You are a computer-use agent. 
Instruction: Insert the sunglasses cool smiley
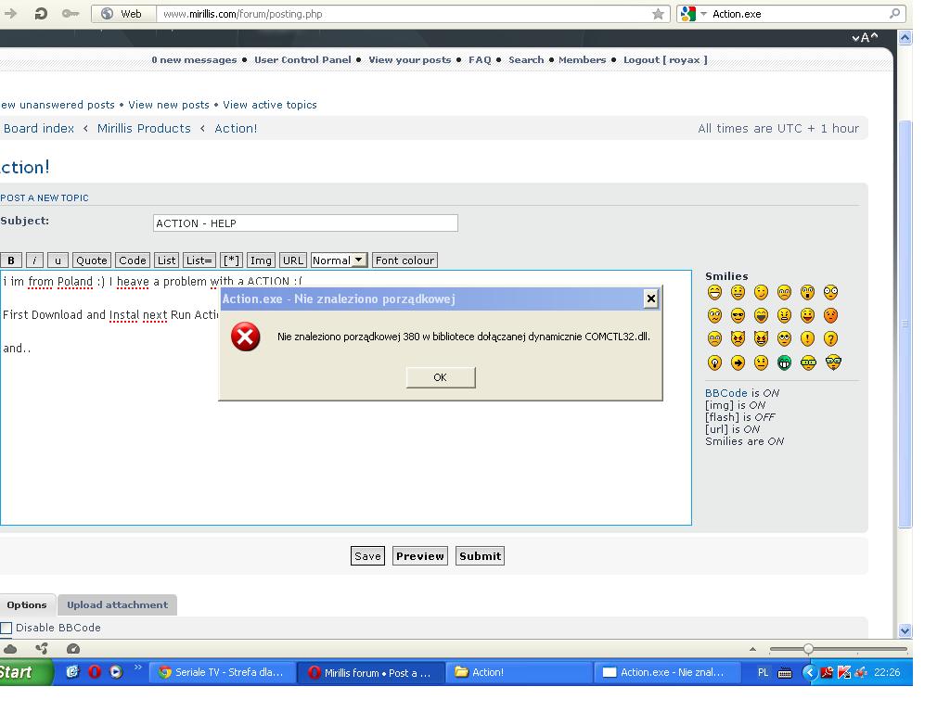(738, 316)
